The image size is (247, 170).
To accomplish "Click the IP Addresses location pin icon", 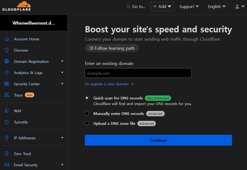I will [x=7, y=138].
